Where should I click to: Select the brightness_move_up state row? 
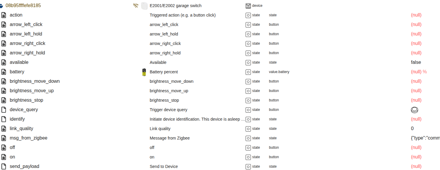(32, 91)
